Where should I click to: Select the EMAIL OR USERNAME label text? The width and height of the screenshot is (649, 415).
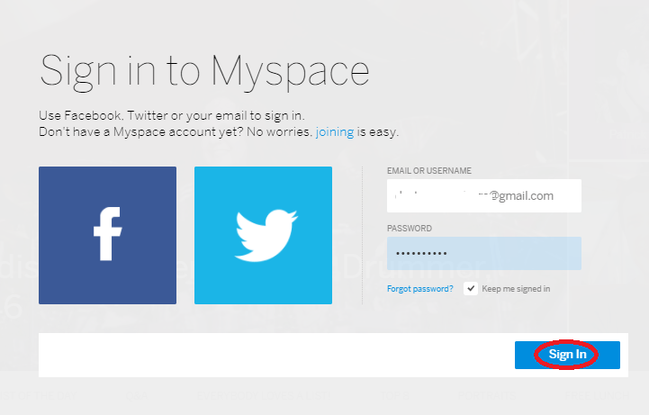[x=429, y=171]
